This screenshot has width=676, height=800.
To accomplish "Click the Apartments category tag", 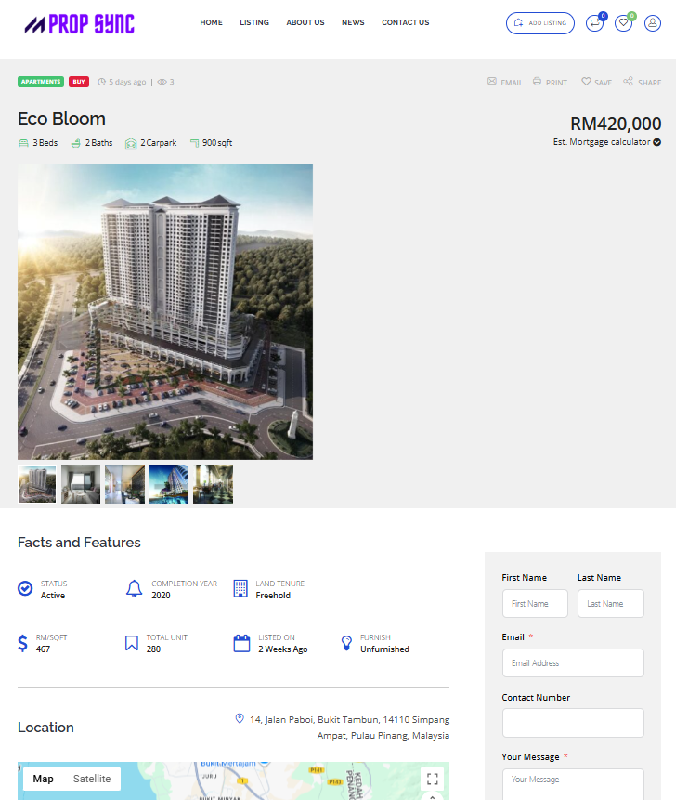I will pyautogui.click(x=41, y=82).
